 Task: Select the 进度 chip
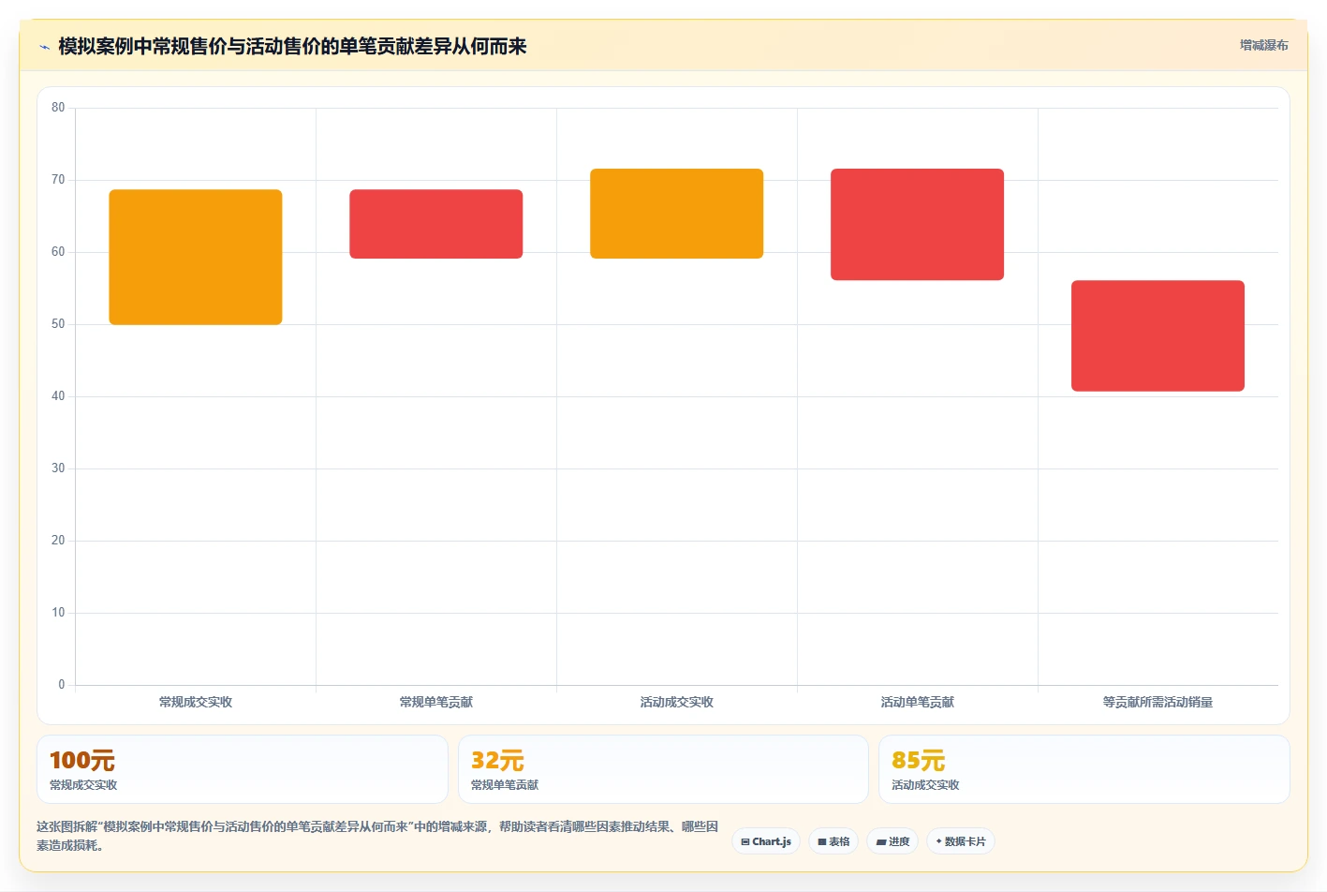click(892, 841)
